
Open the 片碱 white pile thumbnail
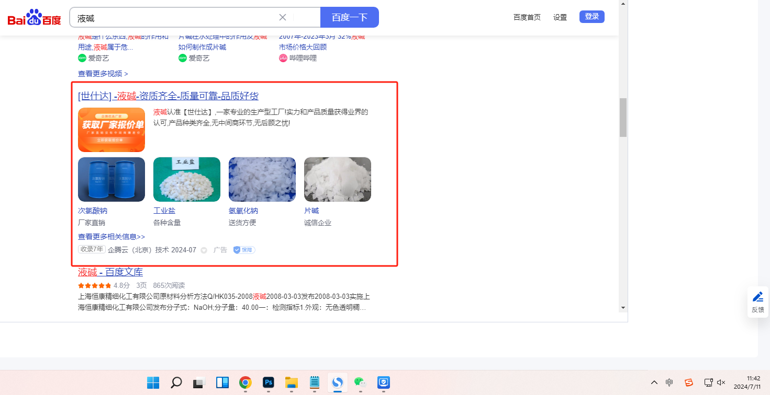(x=338, y=179)
